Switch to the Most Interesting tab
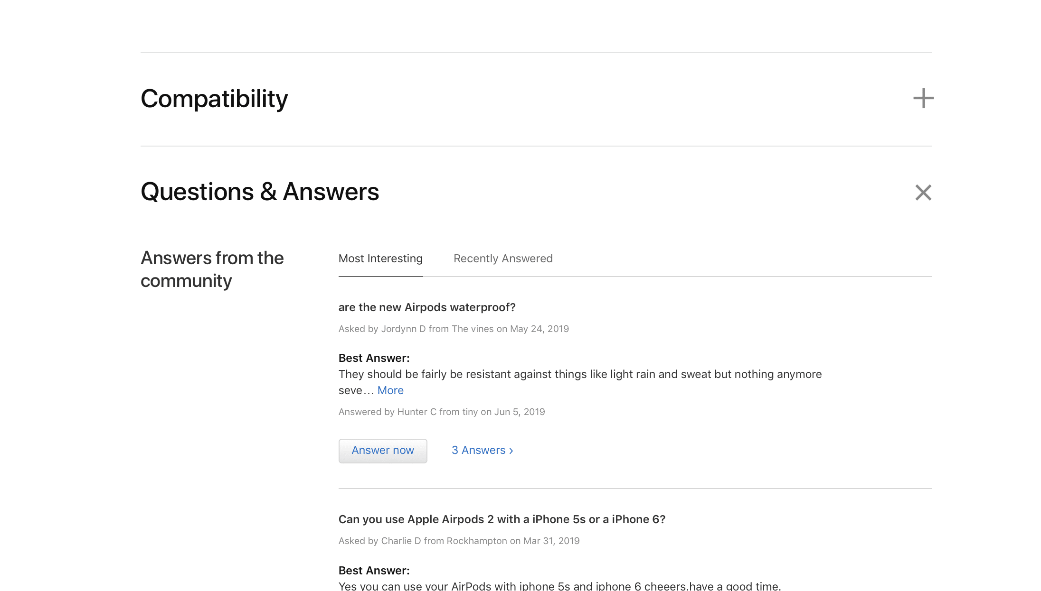The height and width of the screenshot is (591, 1041). click(x=380, y=259)
